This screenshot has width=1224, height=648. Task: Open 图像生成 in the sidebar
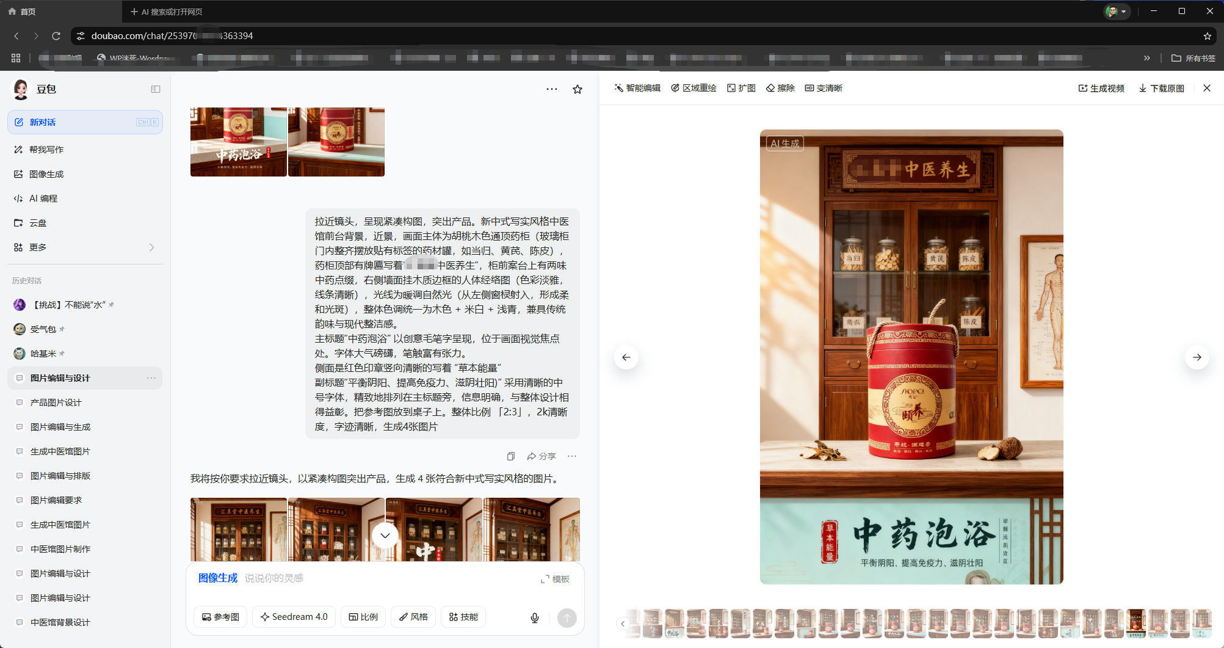tap(46, 174)
